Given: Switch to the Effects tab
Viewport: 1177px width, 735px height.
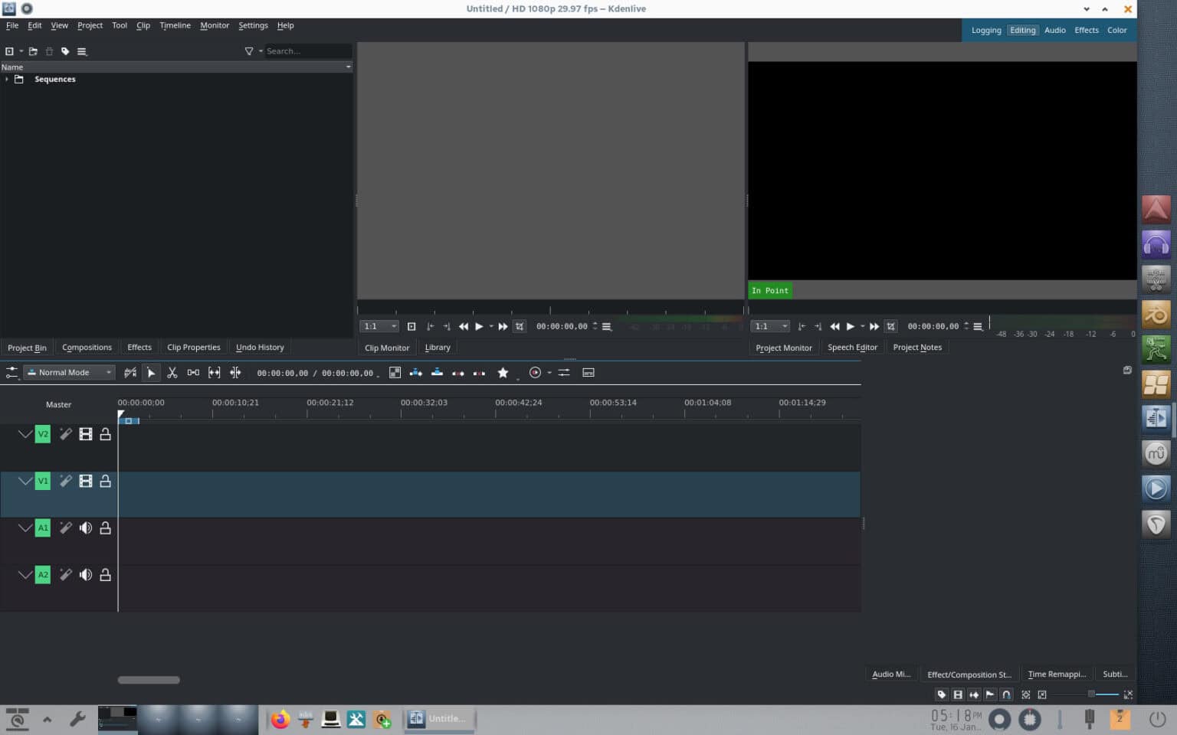Looking at the screenshot, I should pyautogui.click(x=139, y=347).
